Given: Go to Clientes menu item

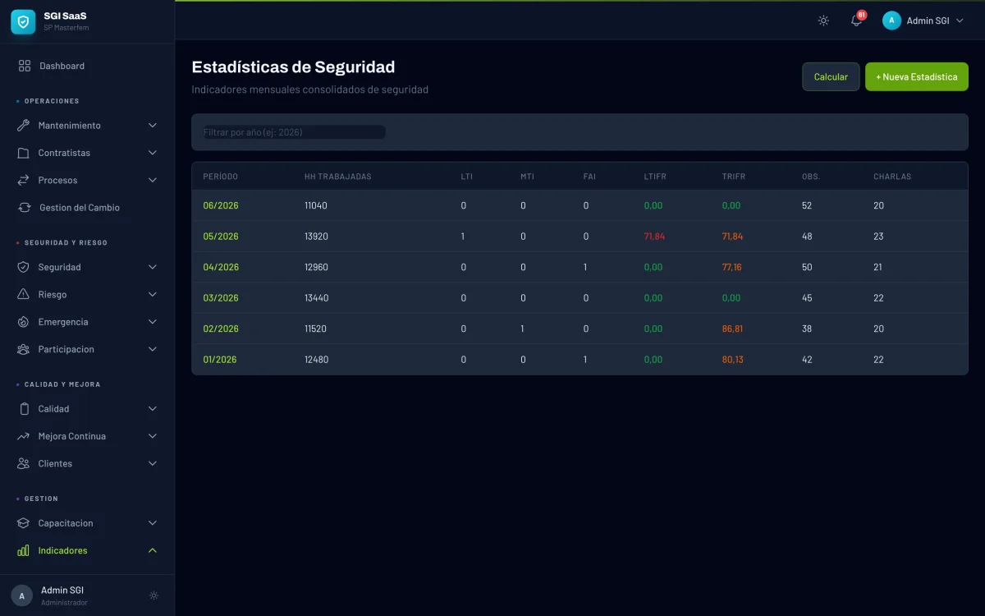Looking at the screenshot, I should coord(55,464).
